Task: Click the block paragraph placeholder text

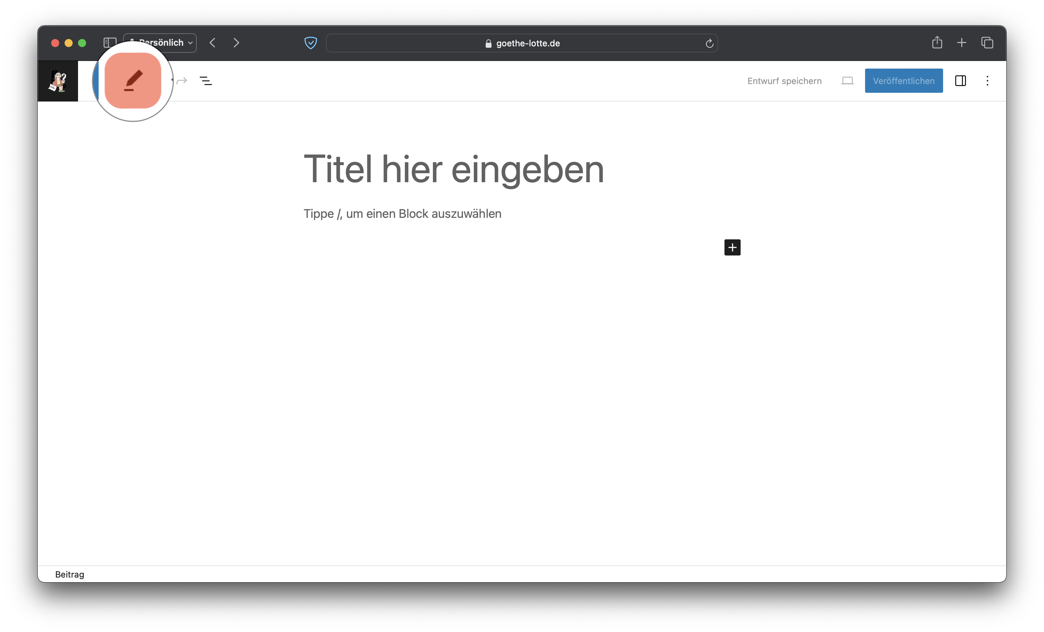Action: coord(402,213)
